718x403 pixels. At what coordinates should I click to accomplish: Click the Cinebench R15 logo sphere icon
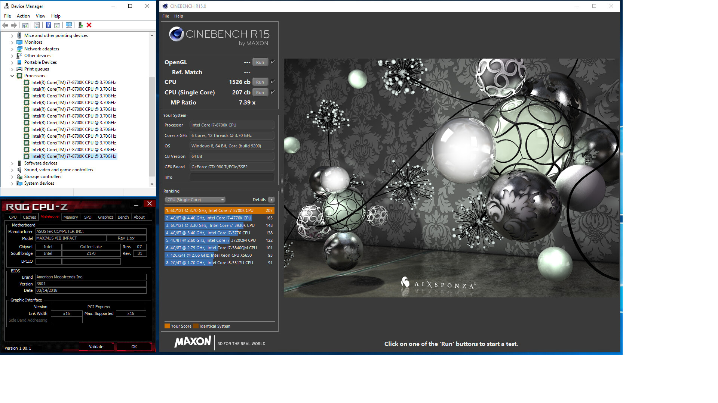tap(176, 34)
